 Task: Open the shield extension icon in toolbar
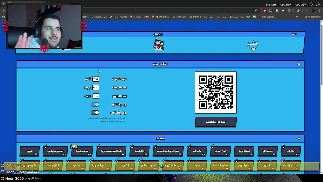coord(277,11)
